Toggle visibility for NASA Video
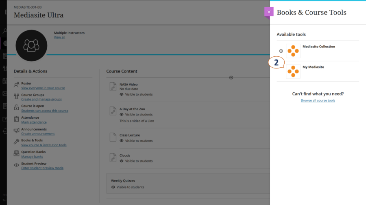 tap(136, 94)
